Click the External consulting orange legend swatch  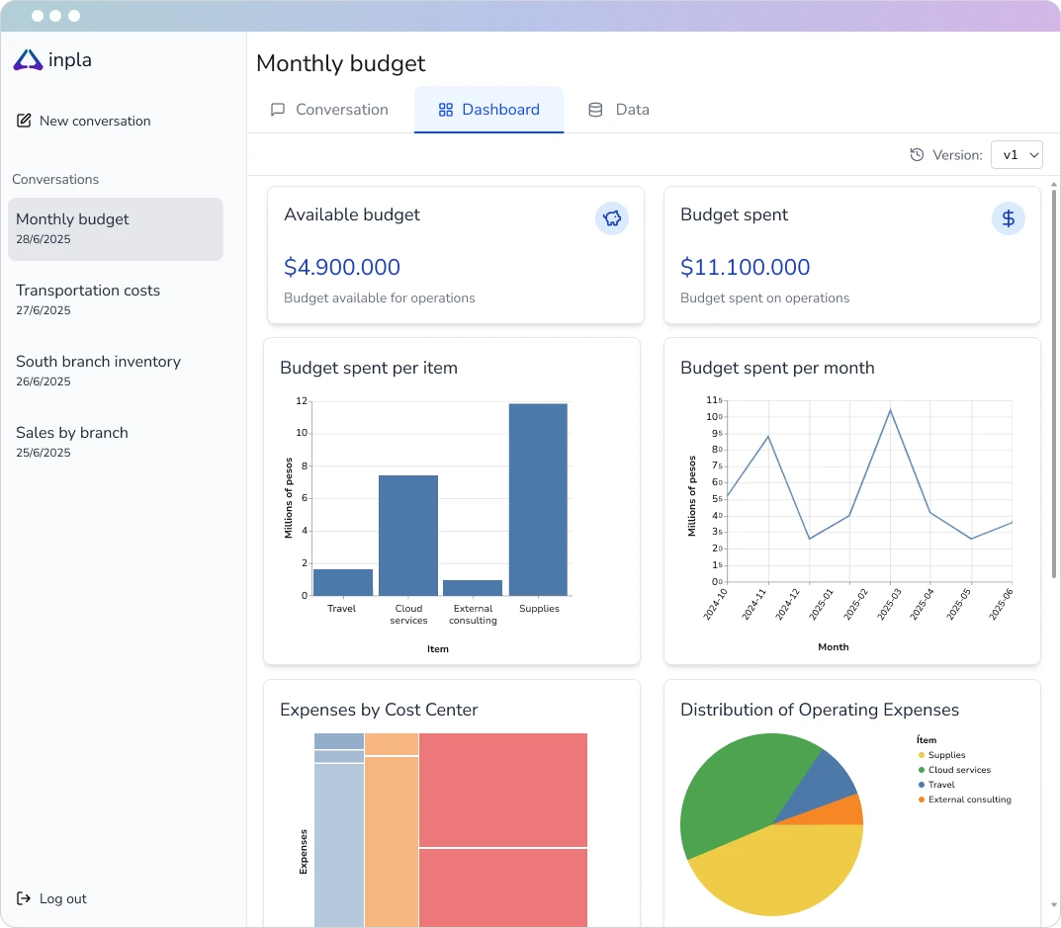coord(922,800)
